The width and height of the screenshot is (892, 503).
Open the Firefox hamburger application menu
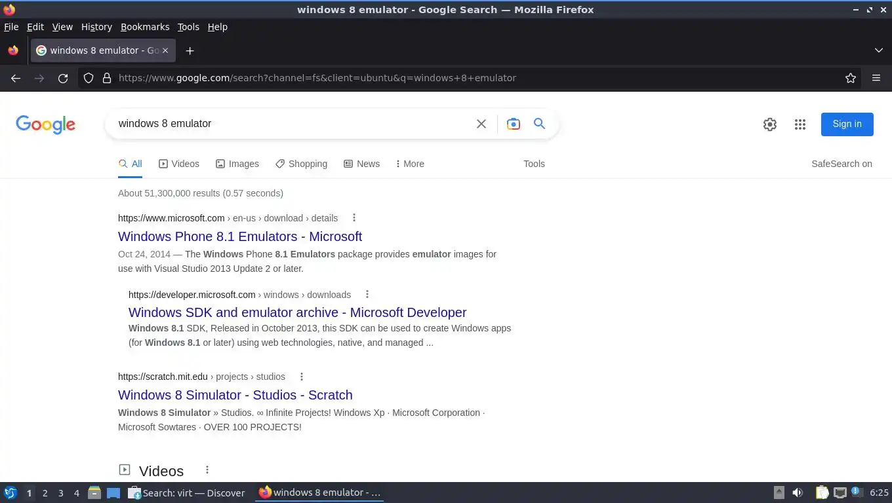click(876, 78)
